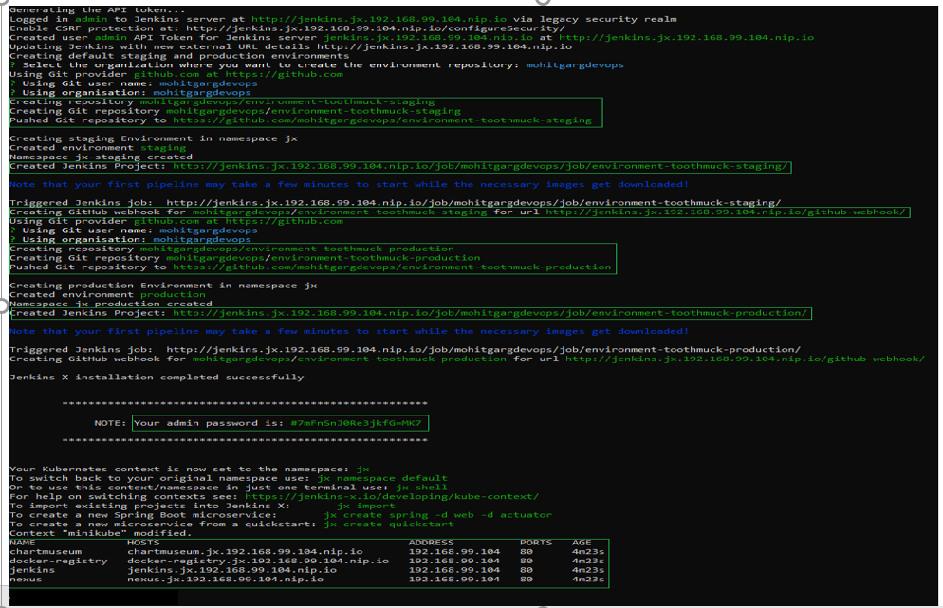Click jenkins in the NAME column
Viewport: 943px width, 608px height.
(x=32, y=570)
